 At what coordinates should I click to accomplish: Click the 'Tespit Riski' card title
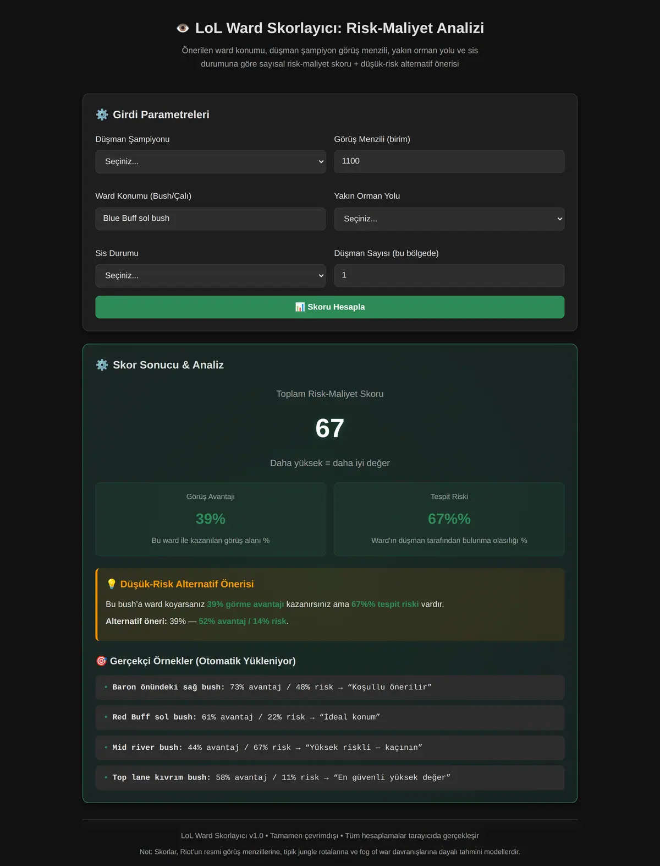click(449, 497)
